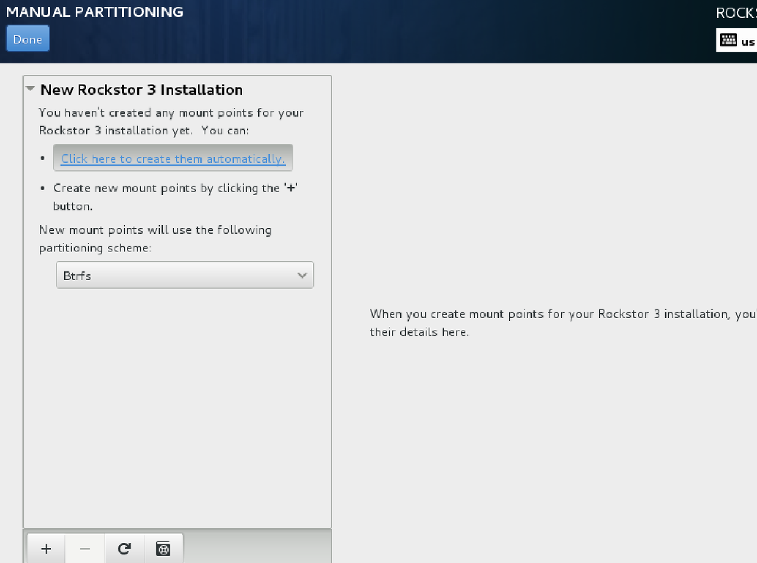Click the link to create mount points automatically
The height and width of the screenshot is (563, 757).
[x=173, y=158]
